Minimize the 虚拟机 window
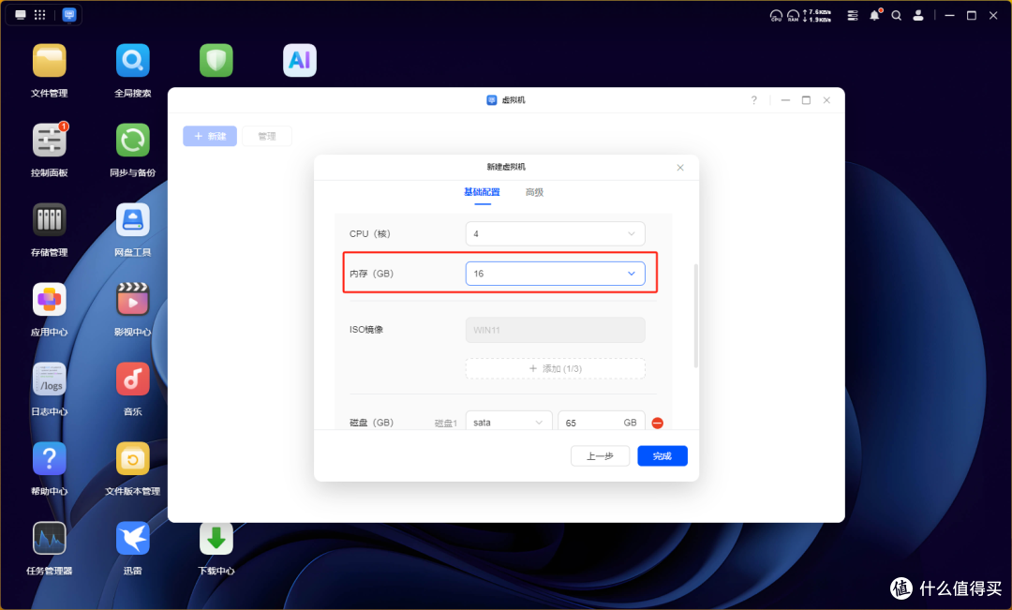The width and height of the screenshot is (1012, 610). tap(785, 100)
